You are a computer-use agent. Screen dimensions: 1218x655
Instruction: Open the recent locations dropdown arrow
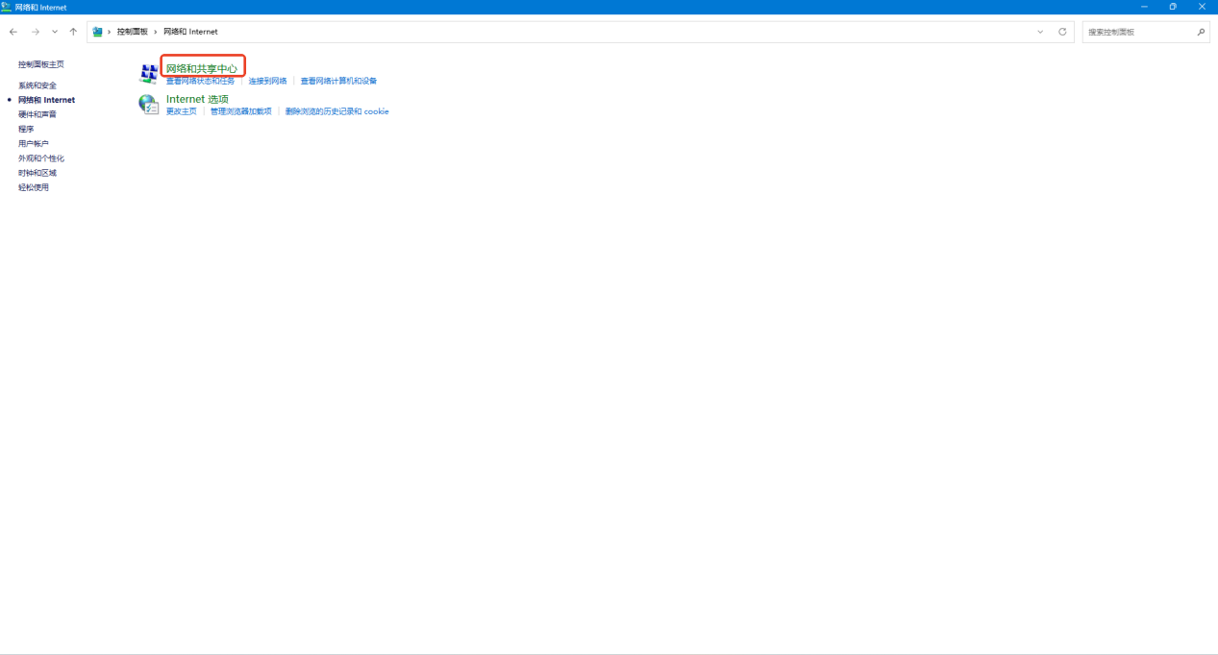(55, 32)
